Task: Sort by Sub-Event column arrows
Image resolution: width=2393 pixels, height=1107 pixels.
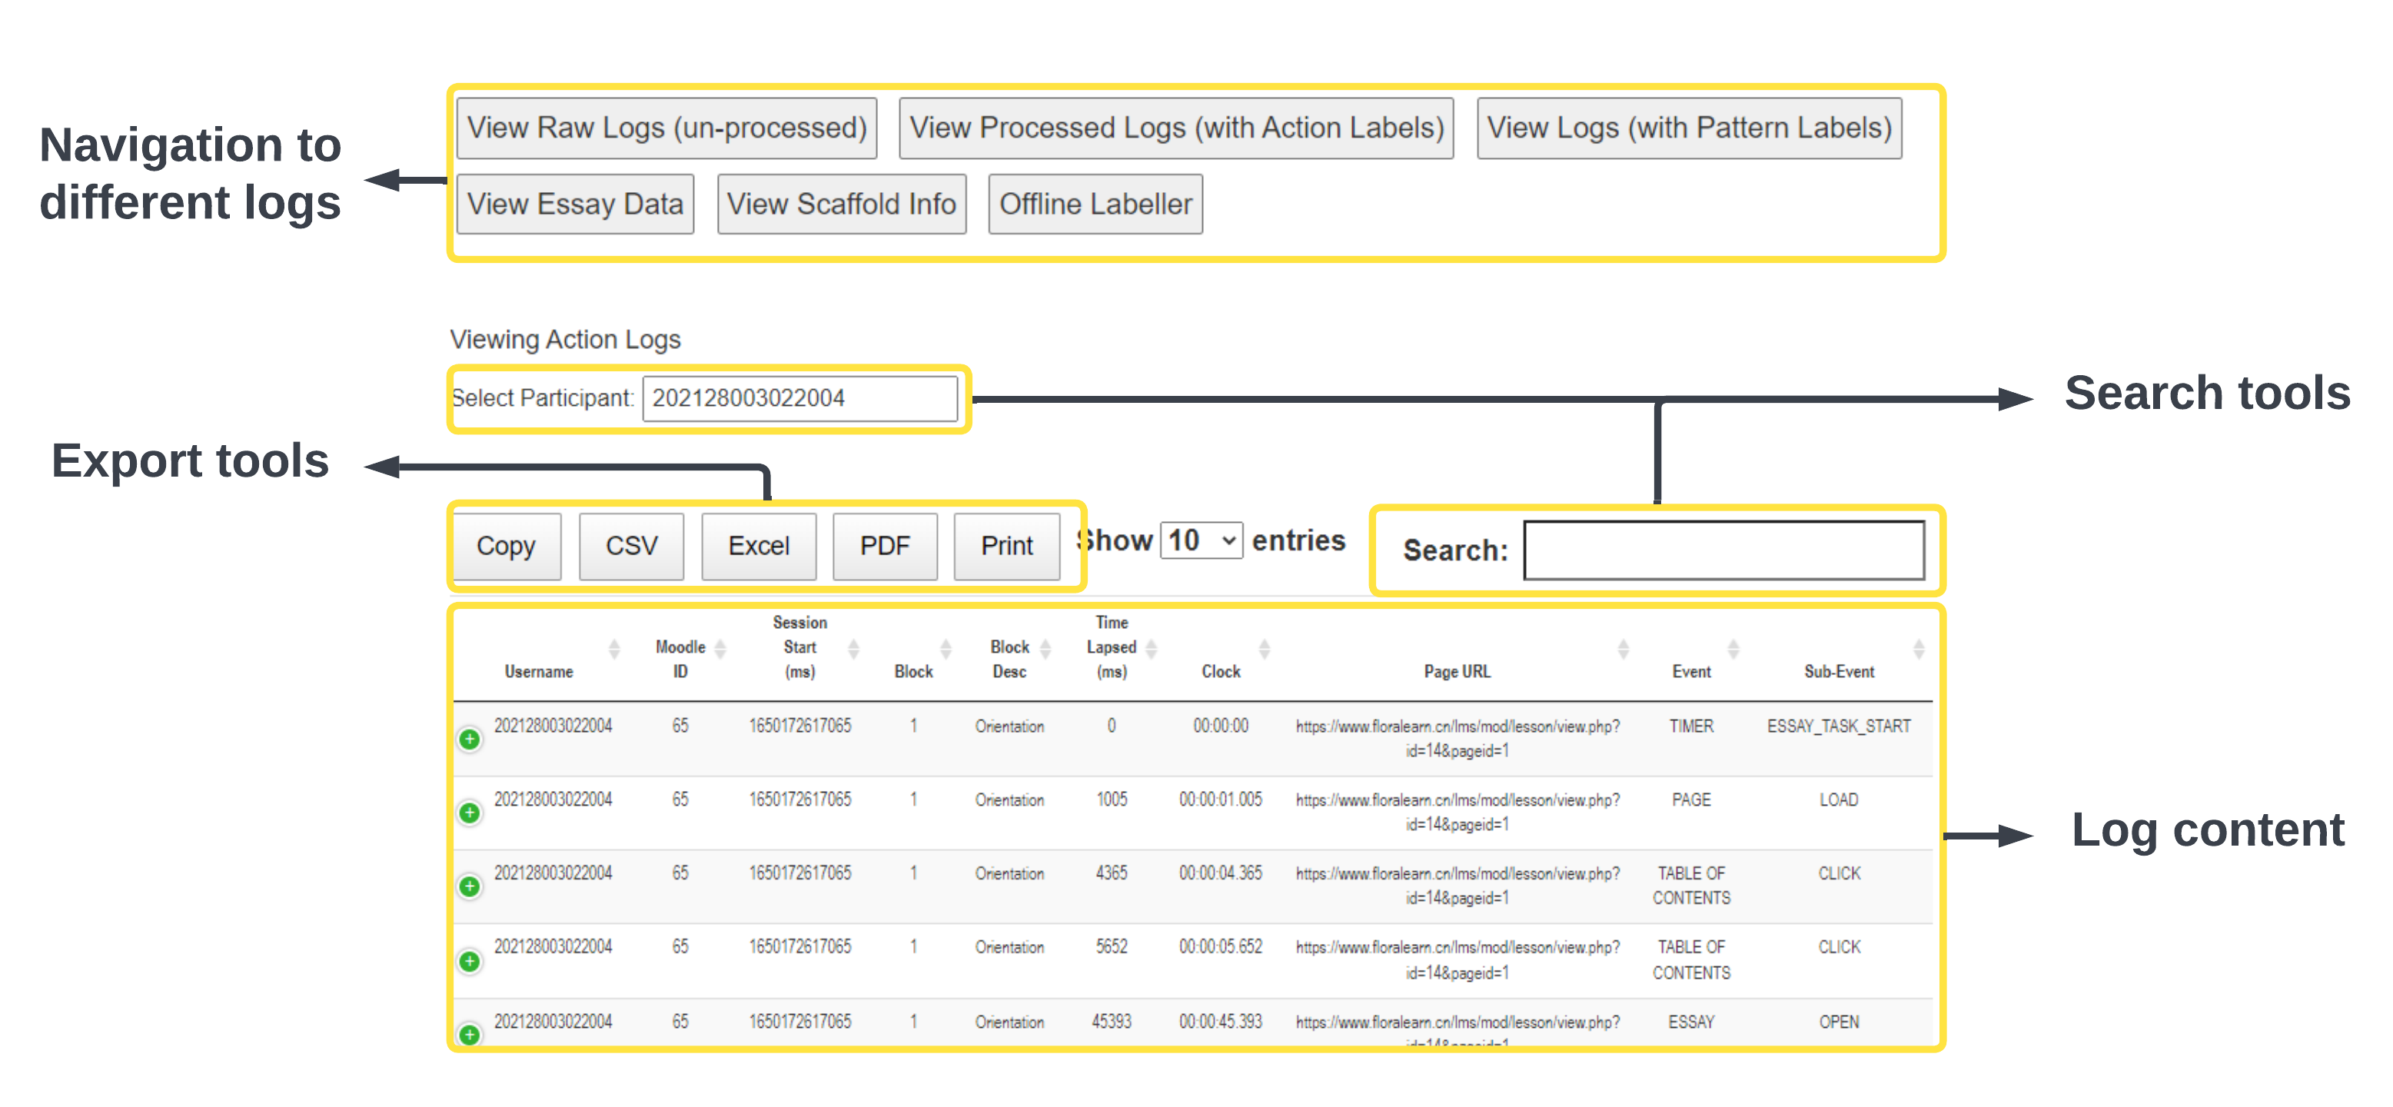Action: point(1919,648)
